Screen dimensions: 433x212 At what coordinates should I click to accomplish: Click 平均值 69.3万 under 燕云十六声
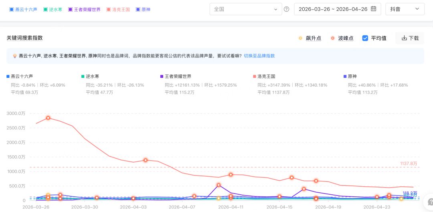[x=24, y=93]
